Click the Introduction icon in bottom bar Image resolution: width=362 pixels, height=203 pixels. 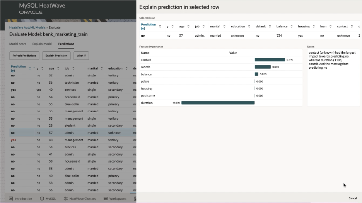pyautogui.click(x=11, y=199)
